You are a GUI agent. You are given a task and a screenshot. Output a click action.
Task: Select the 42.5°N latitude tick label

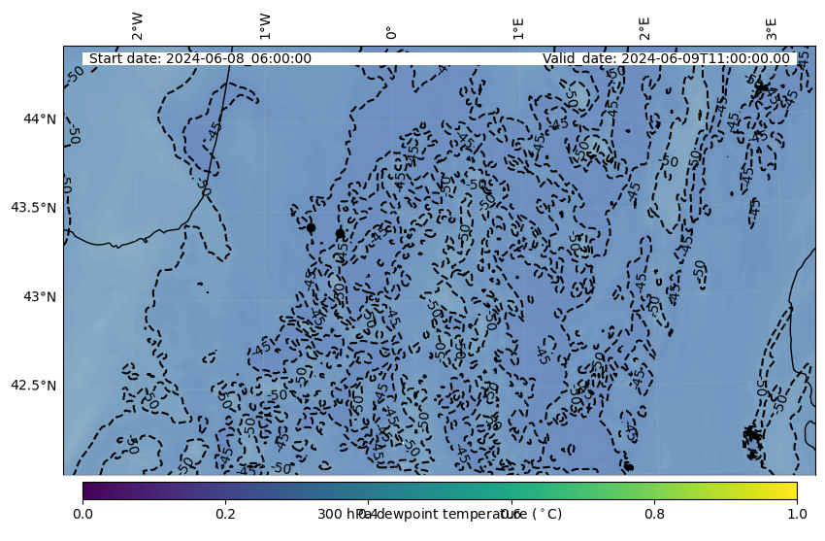click(33, 385)
